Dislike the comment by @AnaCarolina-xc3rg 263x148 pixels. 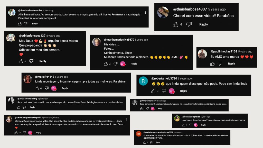(x=24, y=107)
